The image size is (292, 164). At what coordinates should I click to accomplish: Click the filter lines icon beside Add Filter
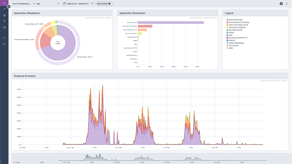point(92,4)
